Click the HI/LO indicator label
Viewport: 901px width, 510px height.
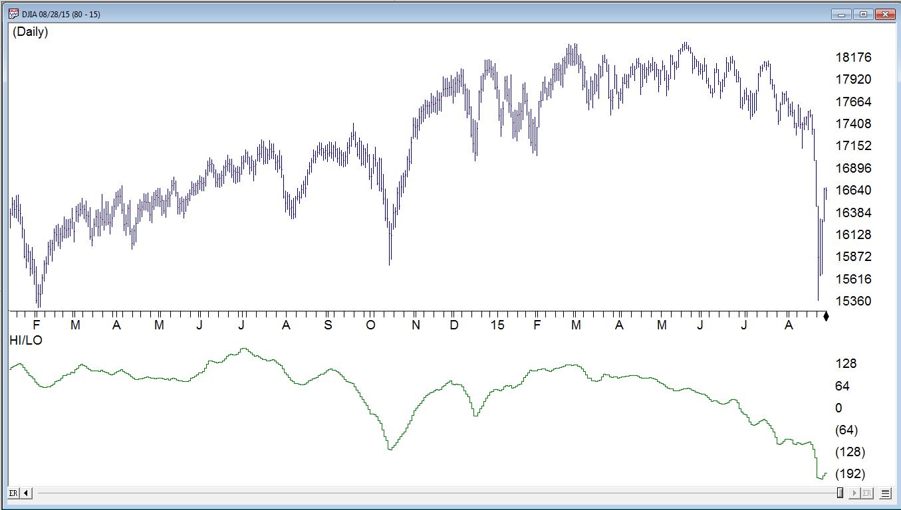27,340
